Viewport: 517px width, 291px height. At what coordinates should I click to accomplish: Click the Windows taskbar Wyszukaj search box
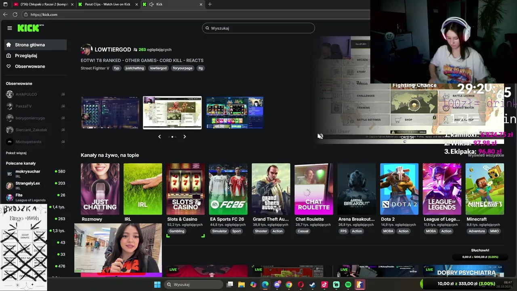pos(194,285)
